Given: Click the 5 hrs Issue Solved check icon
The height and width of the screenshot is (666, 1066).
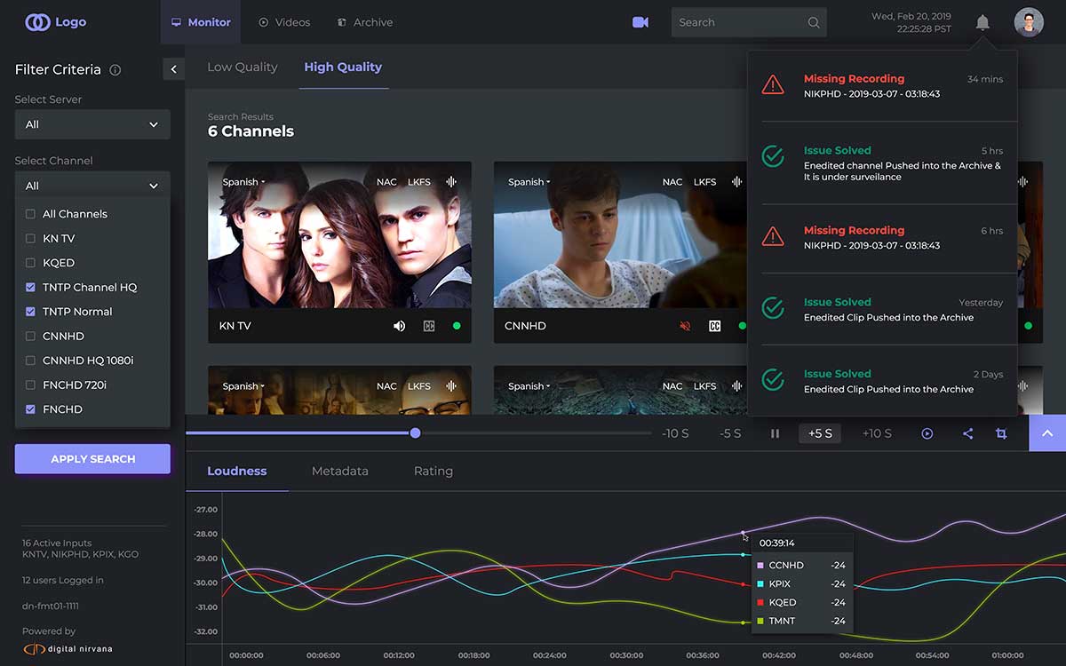Looking at the screenshot, I should click(773, 157).
